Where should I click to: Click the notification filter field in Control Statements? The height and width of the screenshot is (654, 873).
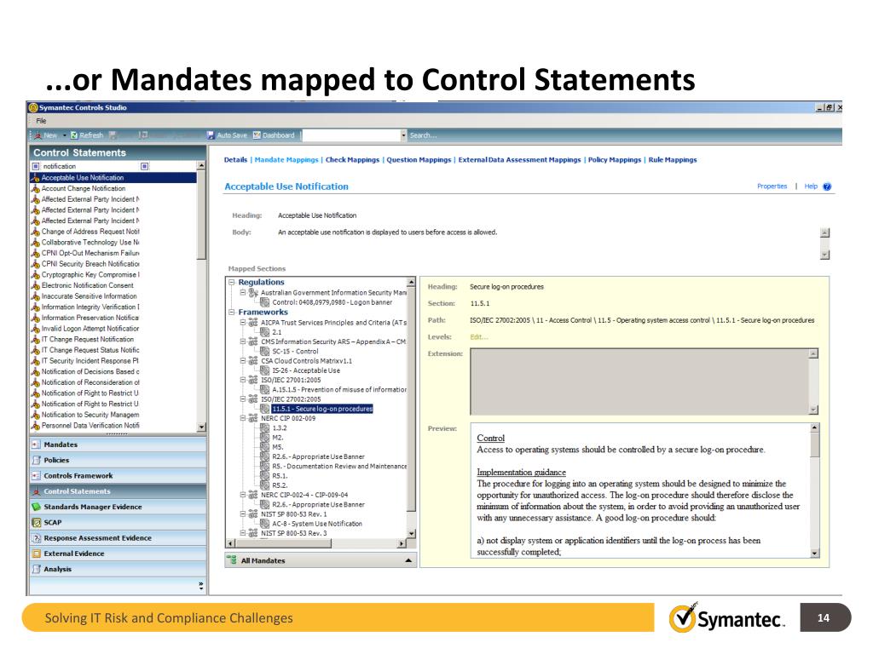coord(90,166)
